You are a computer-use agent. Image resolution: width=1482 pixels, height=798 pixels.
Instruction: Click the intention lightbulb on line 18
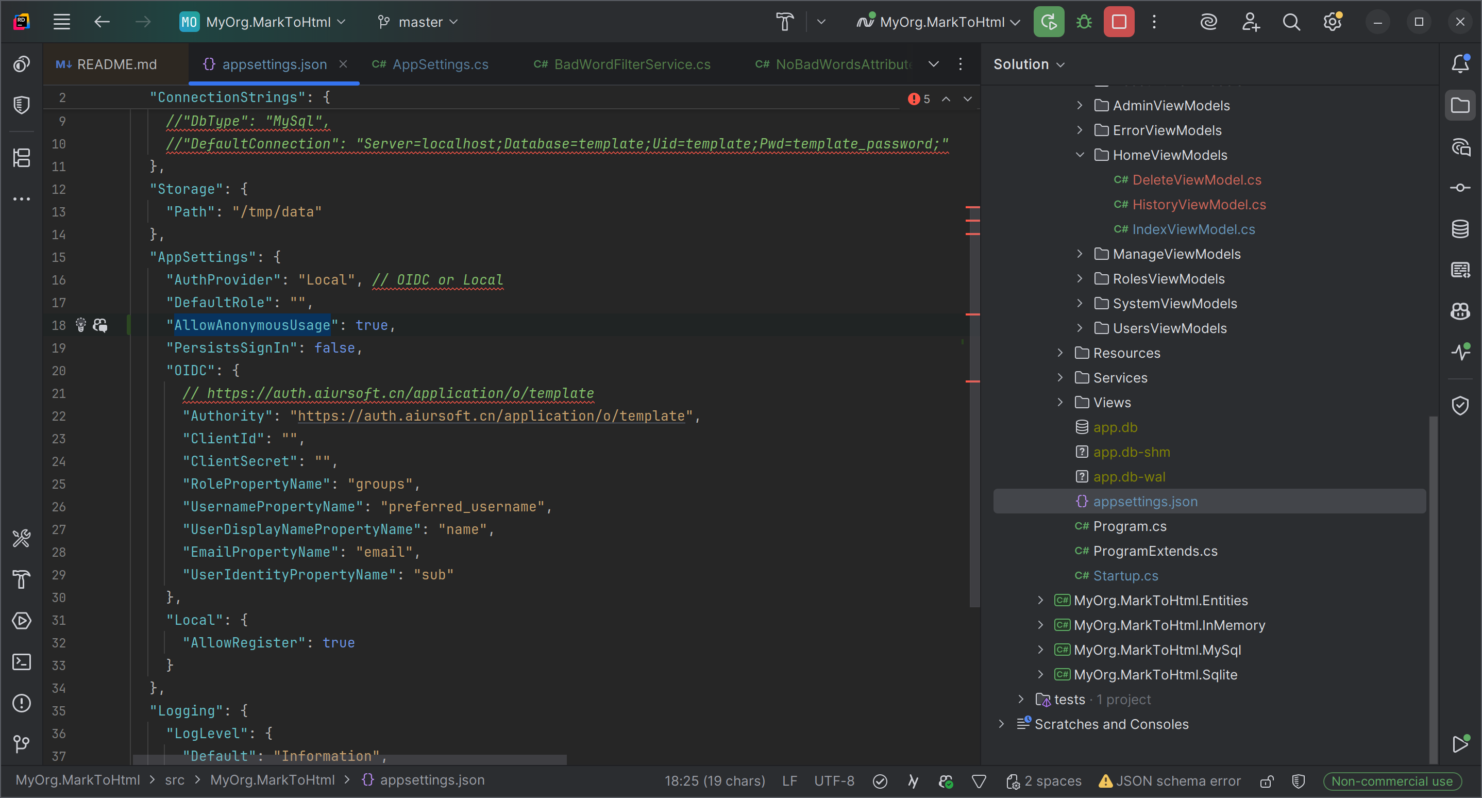click(x=80, y=325)
